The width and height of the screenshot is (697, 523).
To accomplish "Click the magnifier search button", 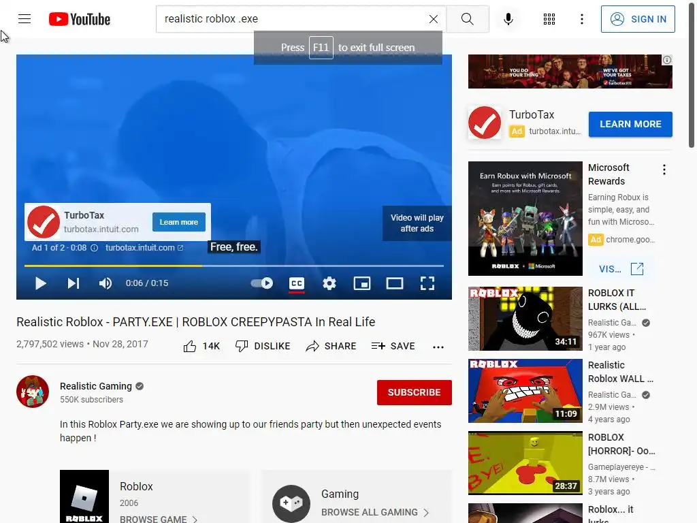I will coord(467,19).
